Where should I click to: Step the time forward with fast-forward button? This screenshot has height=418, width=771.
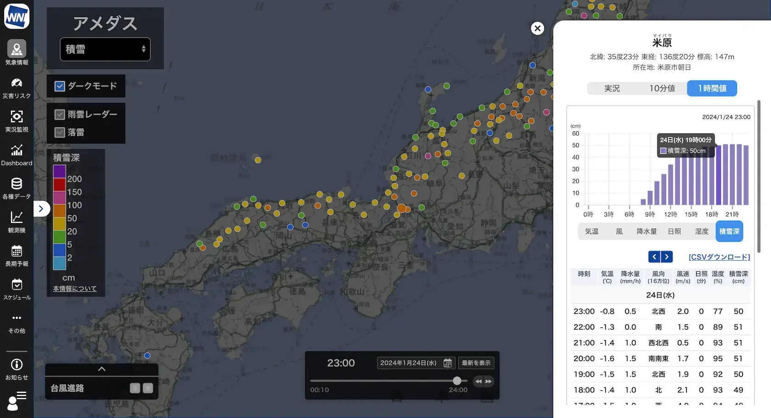pos(489,381)
